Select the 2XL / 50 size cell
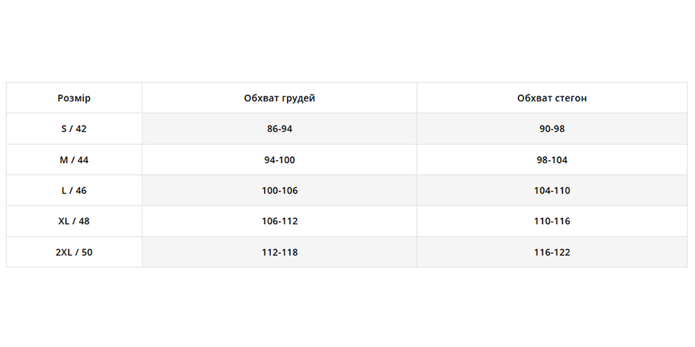Screen dimensions: 695x347 click(x=74, y=253)
